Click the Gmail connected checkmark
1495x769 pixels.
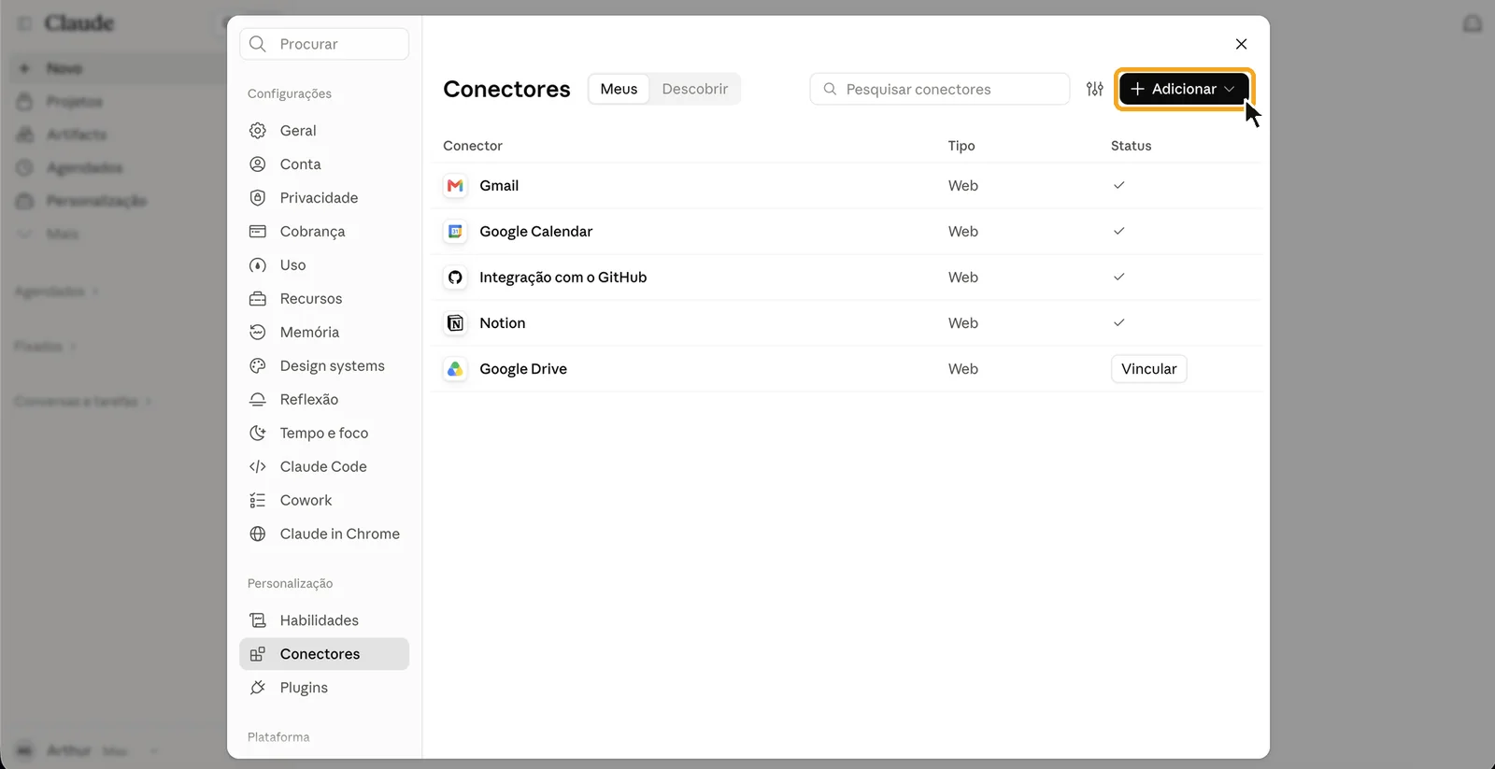[x=1118, y=185]
